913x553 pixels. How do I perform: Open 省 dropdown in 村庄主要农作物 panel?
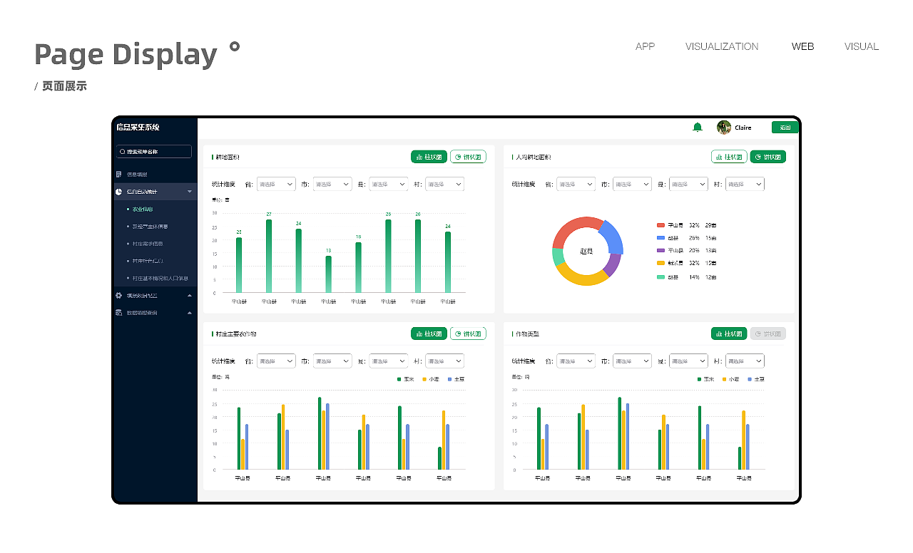[x=276, y=361]
